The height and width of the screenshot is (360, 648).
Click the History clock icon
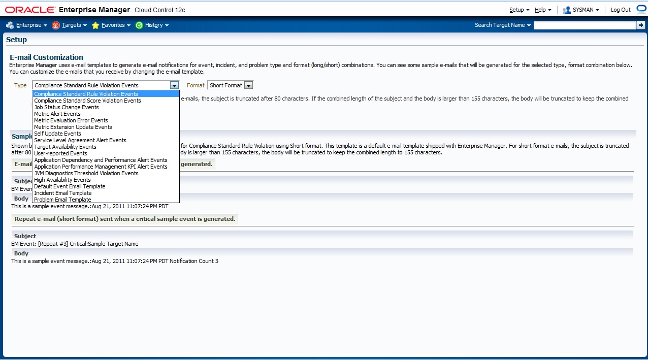(139, 25)
